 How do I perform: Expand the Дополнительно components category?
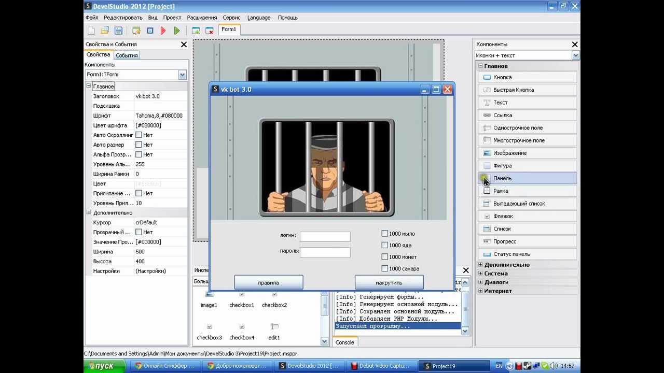coord(480,265)
